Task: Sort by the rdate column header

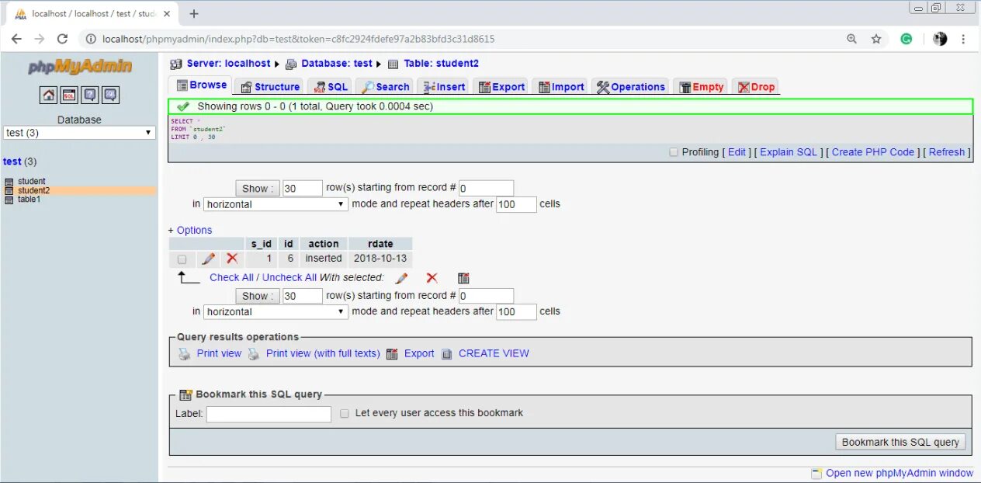Action: 380,244
